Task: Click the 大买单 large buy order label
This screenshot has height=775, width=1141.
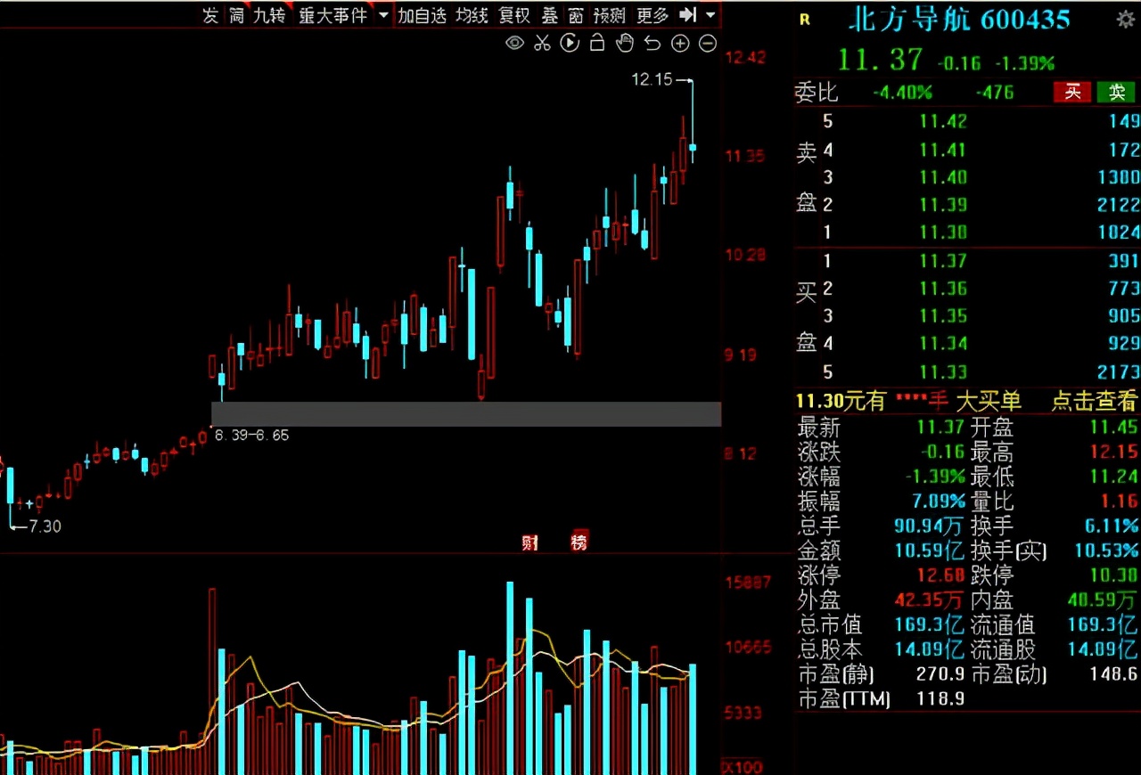Action: coord(989,401)
